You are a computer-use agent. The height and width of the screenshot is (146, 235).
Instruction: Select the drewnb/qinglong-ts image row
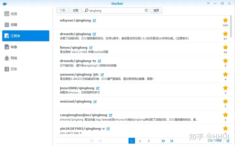pos(143,63)
